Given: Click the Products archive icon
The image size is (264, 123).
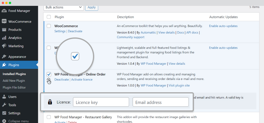Looking at the screenshot, I should 4,30.
